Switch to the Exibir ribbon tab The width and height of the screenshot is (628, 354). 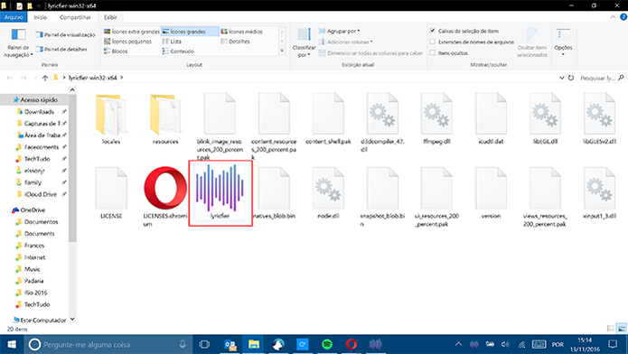tap(110, 17)
